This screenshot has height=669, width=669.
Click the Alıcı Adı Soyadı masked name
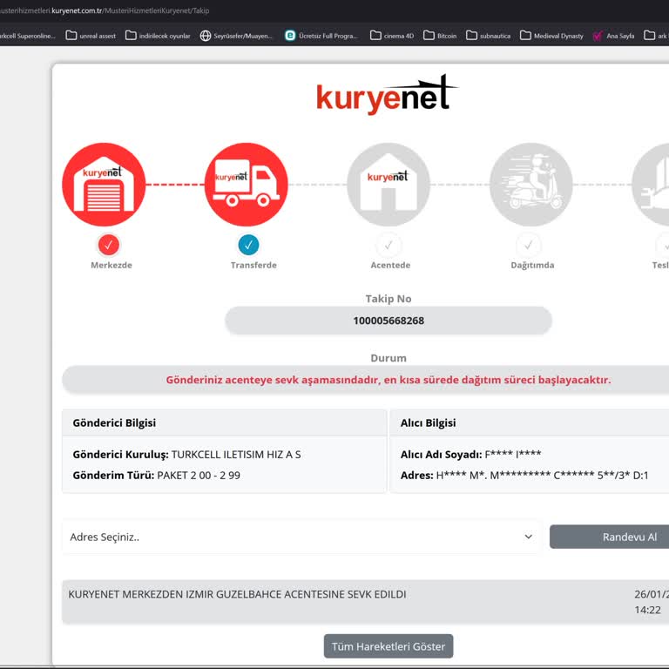coord(513,455)
